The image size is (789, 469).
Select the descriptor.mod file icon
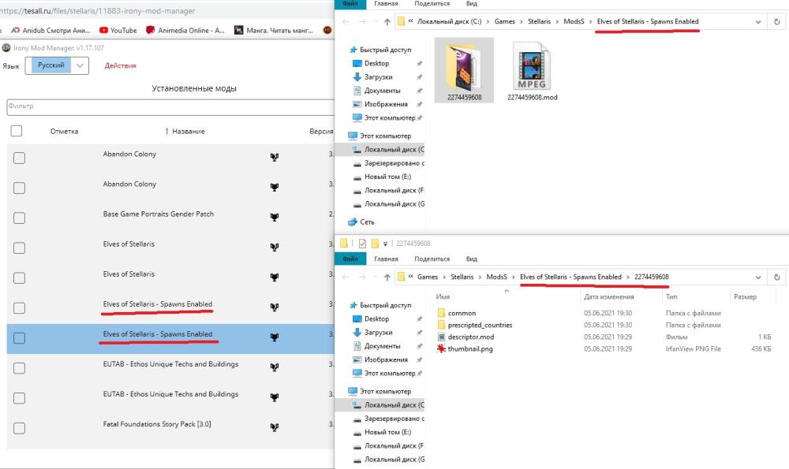tap(441, 337)
